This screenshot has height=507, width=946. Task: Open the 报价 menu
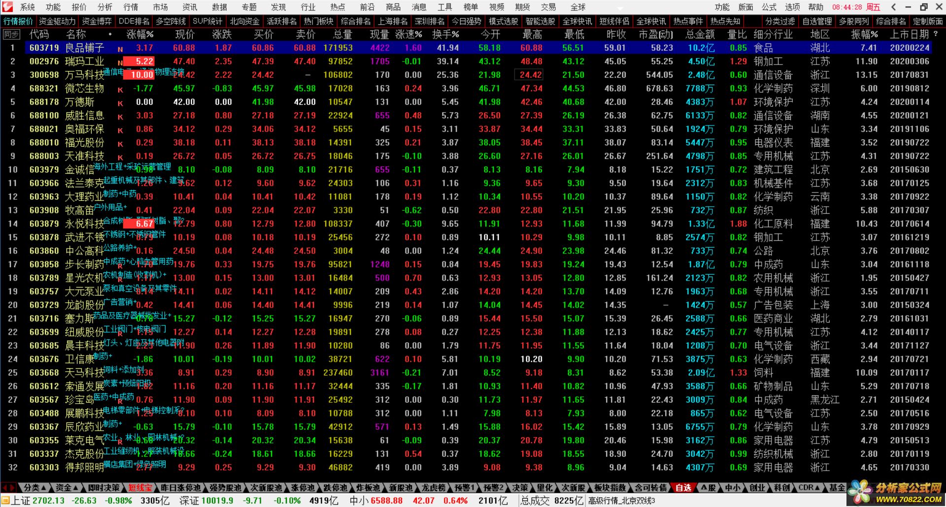[79, 7]
